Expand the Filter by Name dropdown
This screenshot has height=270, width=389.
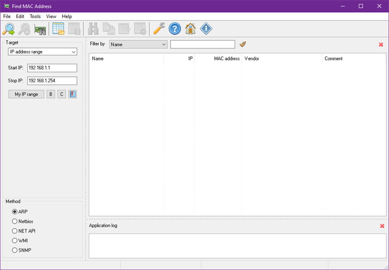click(x=138, y=45)
